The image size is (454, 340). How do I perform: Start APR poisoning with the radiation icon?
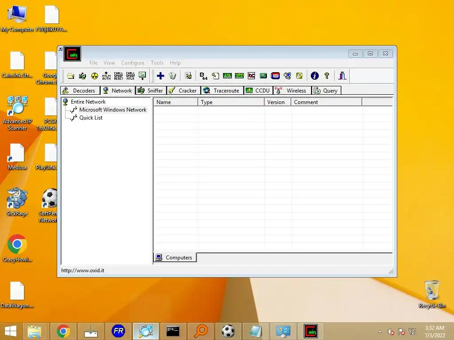click(94, 76)
